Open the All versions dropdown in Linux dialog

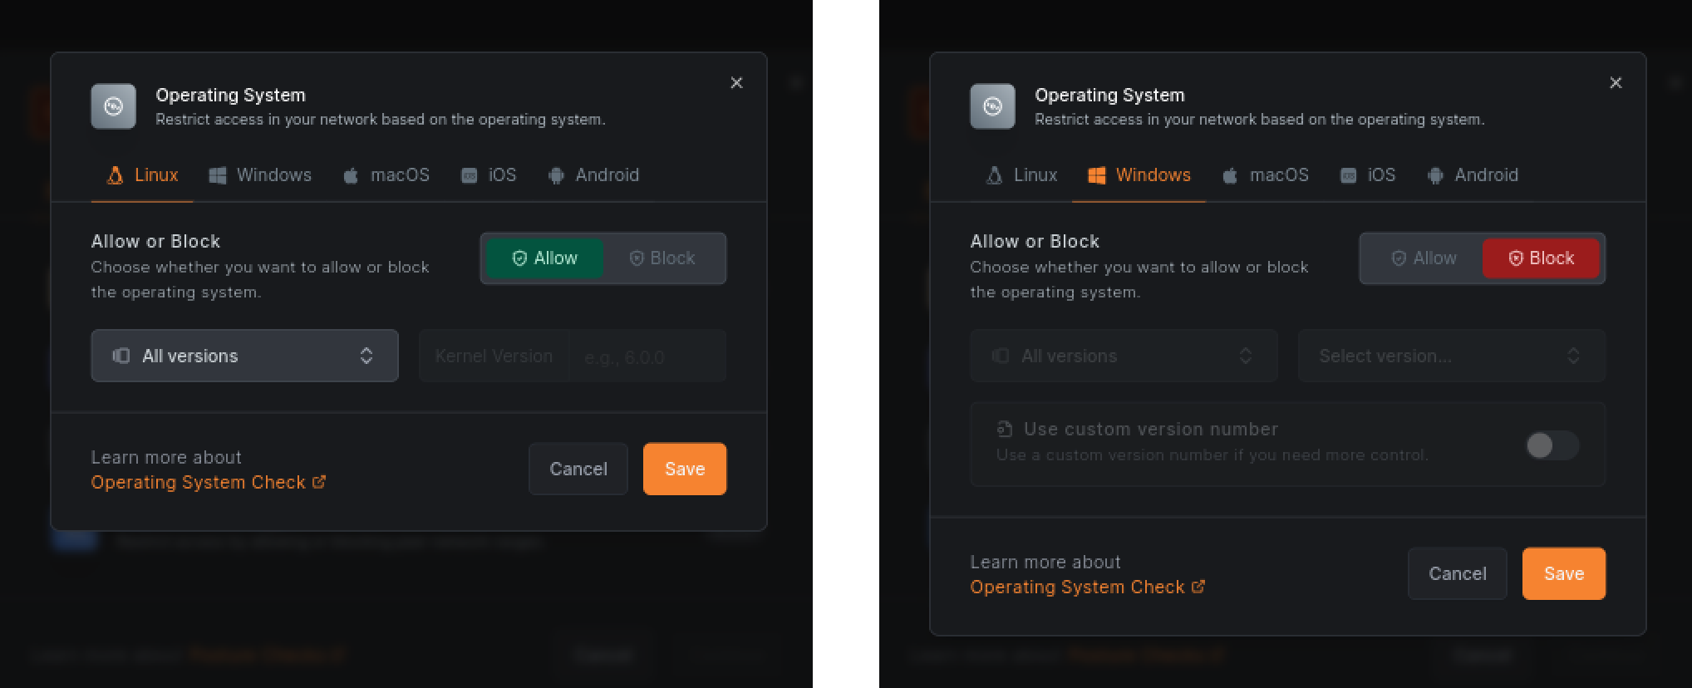click(x=244, y=356)
